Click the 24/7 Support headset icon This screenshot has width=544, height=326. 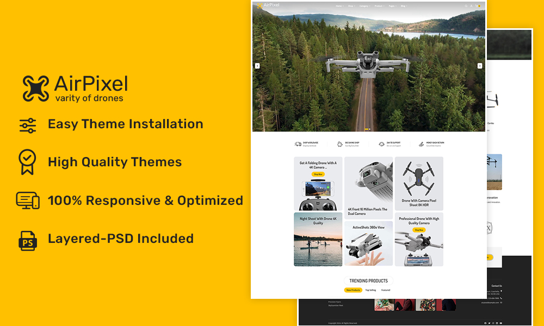[x=381, y=144]
